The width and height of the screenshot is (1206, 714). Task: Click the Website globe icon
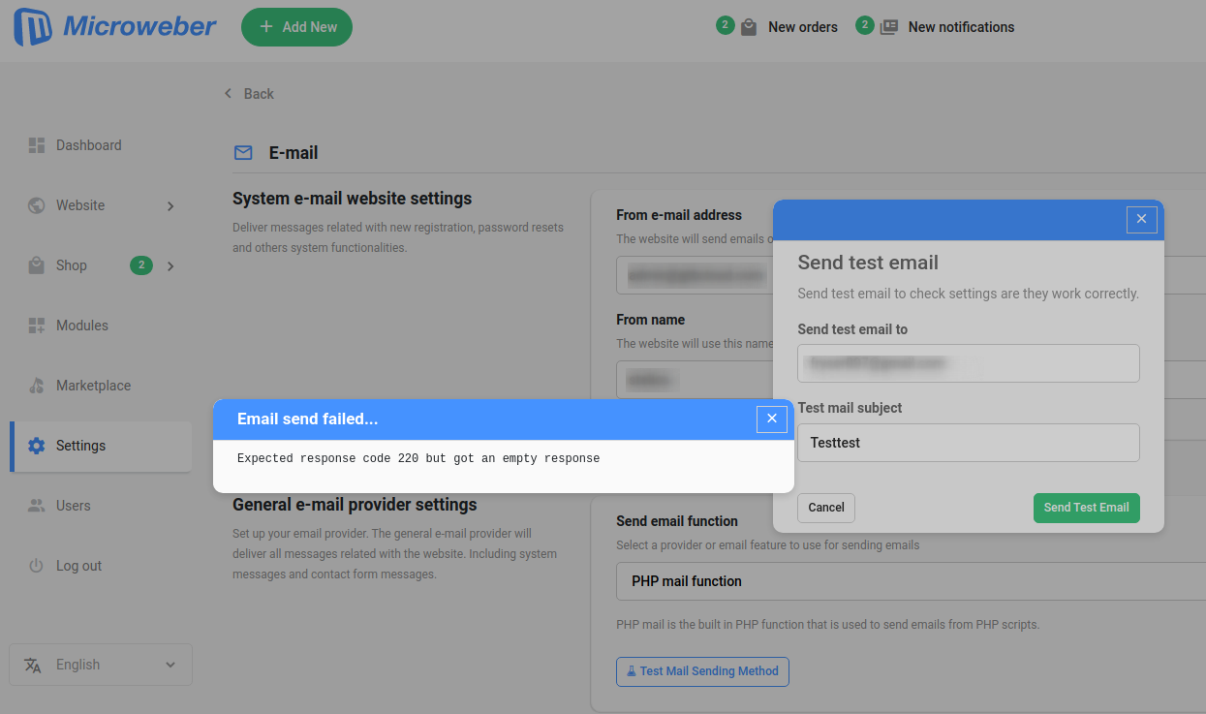tap(36, 204)
